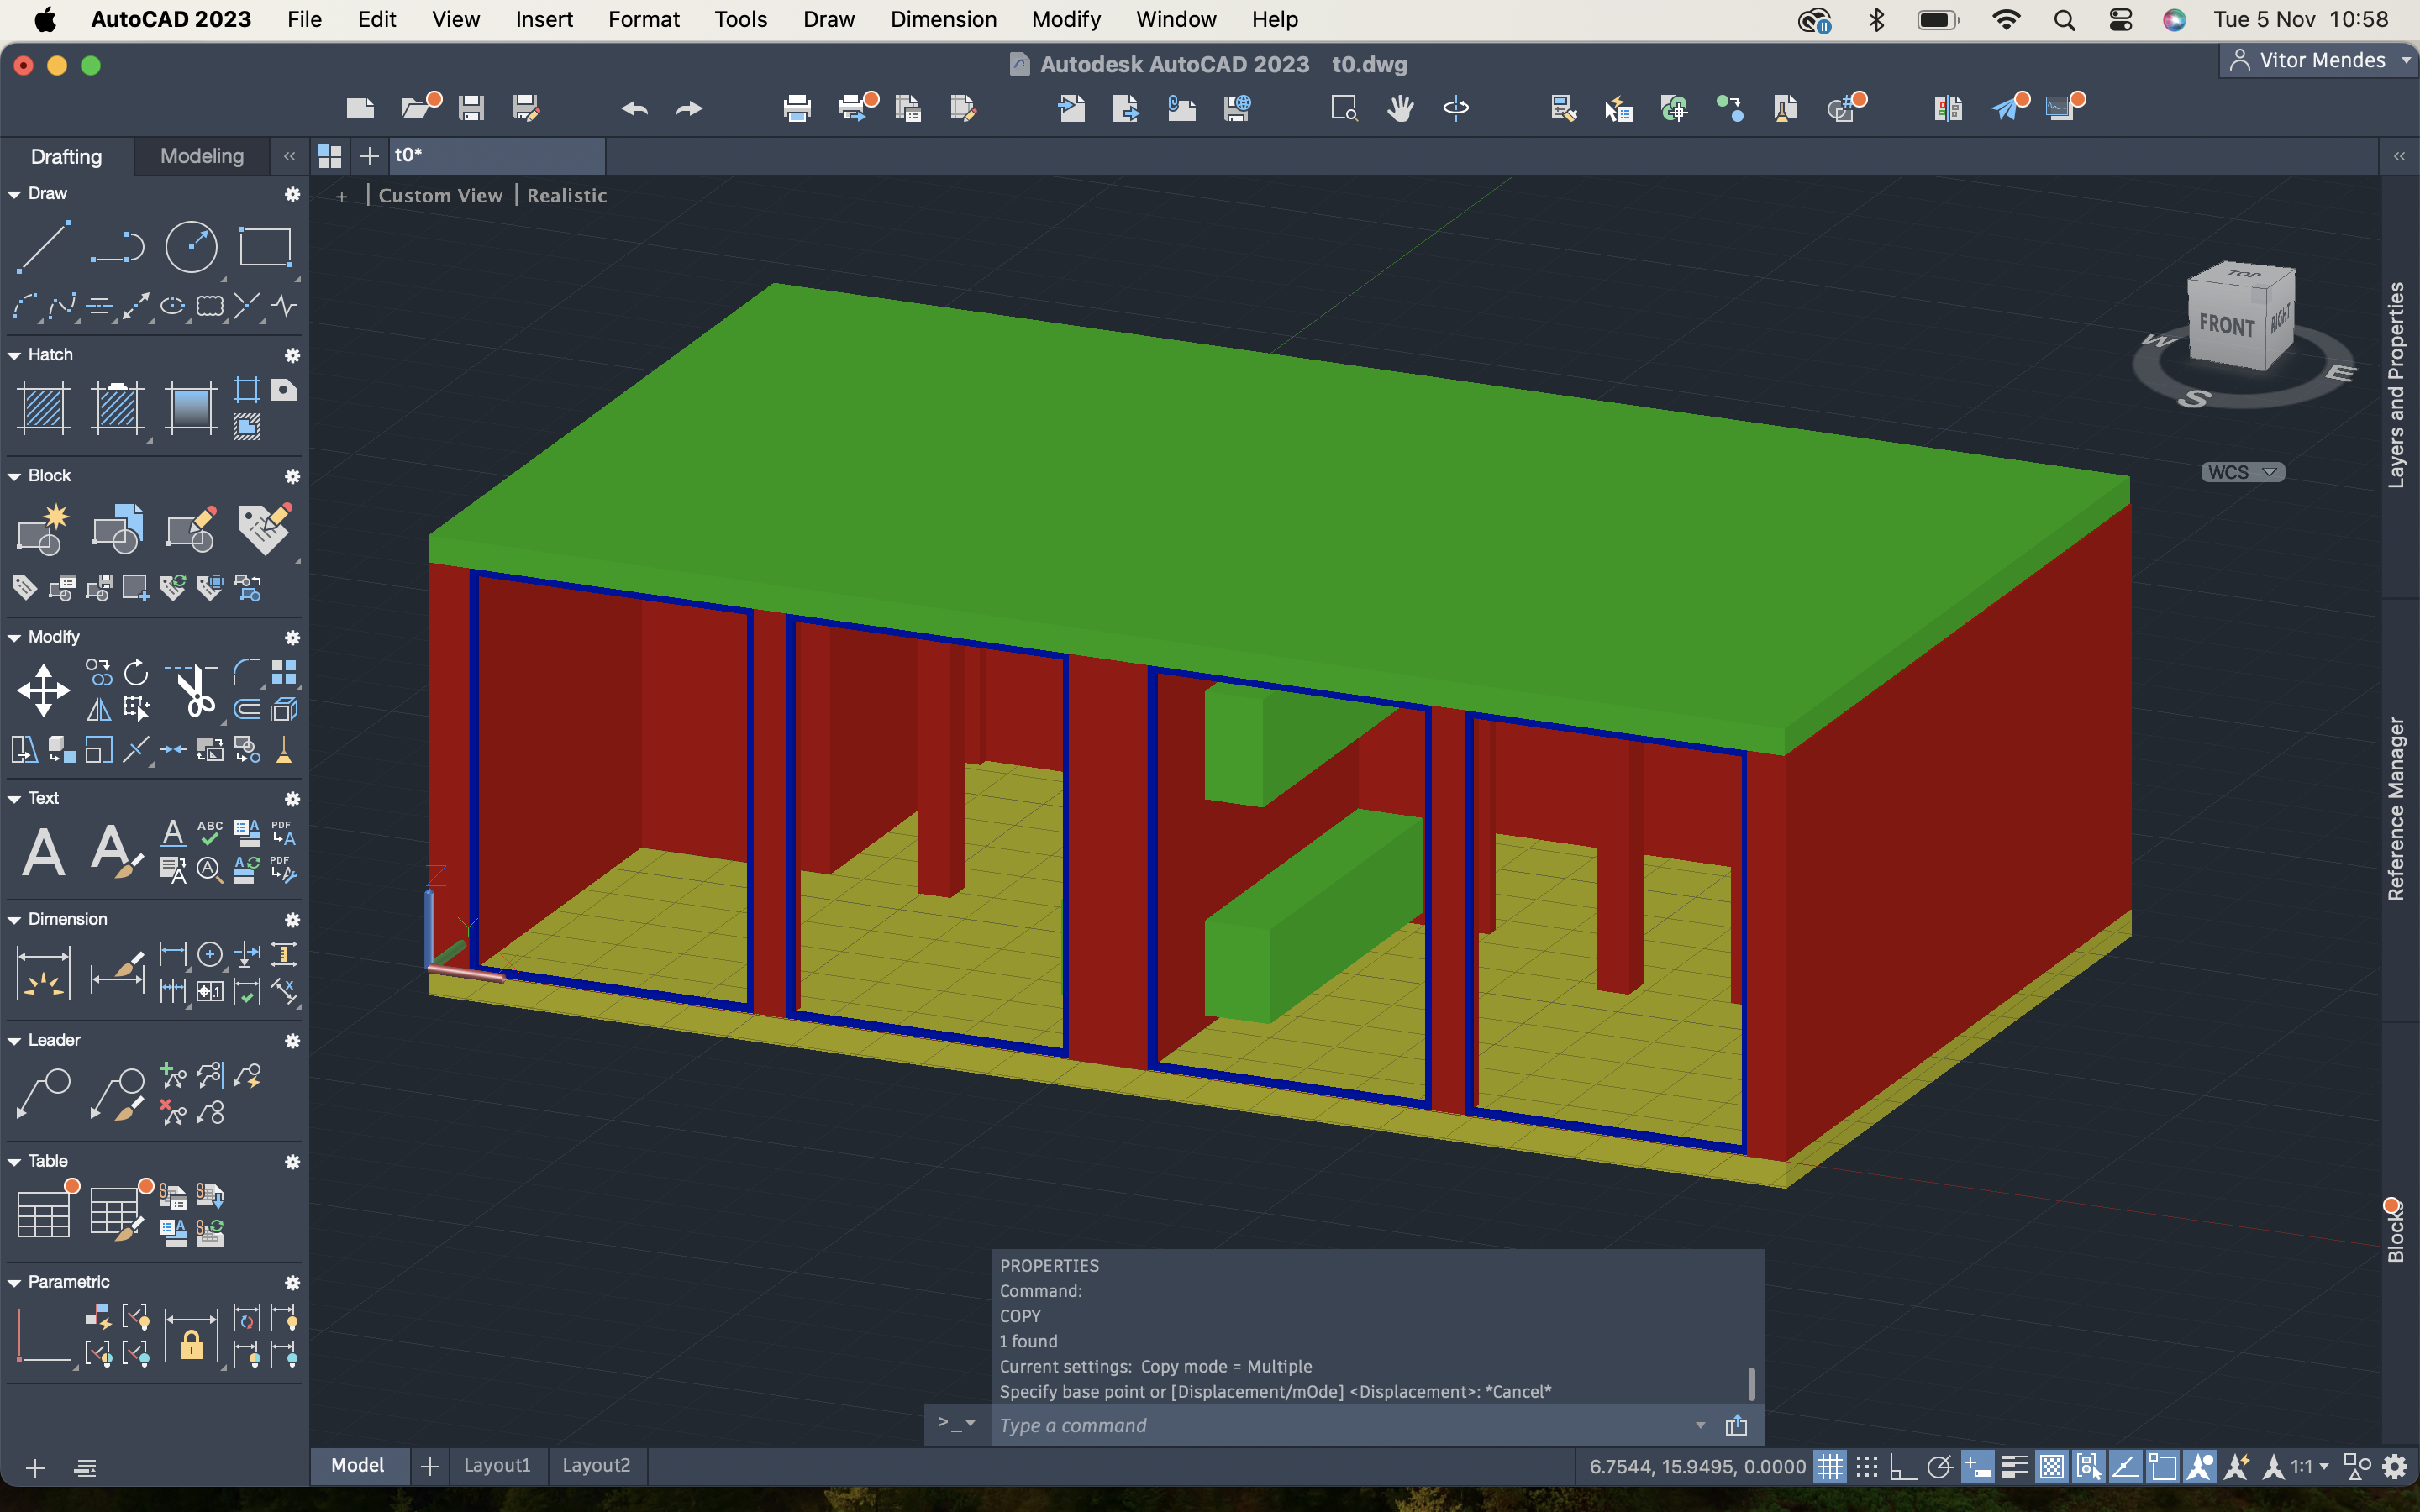This screenshot has height=1512, width=2420.
Task: Click the Realistic visual style label
Action: (567, 196)
